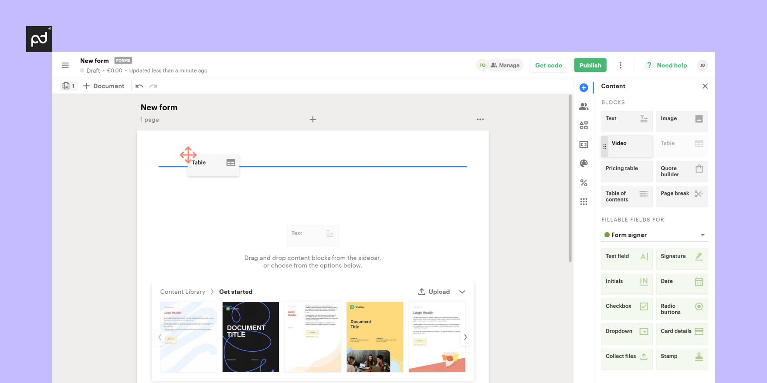Select the Image block
The height and width of the screenshot is (383, 767).
tap(682, 121)
